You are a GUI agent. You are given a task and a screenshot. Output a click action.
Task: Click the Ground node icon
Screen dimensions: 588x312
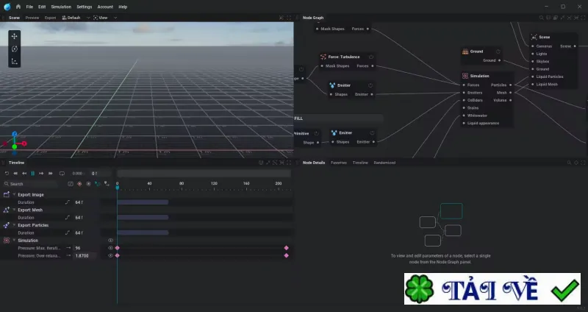[465, 52]
